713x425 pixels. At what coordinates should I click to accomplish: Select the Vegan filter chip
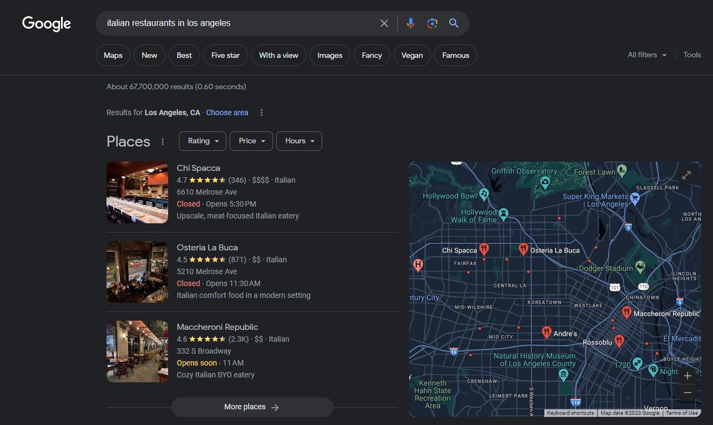(x=412, y=55)
